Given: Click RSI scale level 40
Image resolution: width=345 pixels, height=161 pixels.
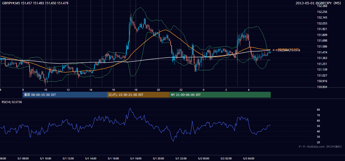Looking at the screenshot, I should 318,131.
